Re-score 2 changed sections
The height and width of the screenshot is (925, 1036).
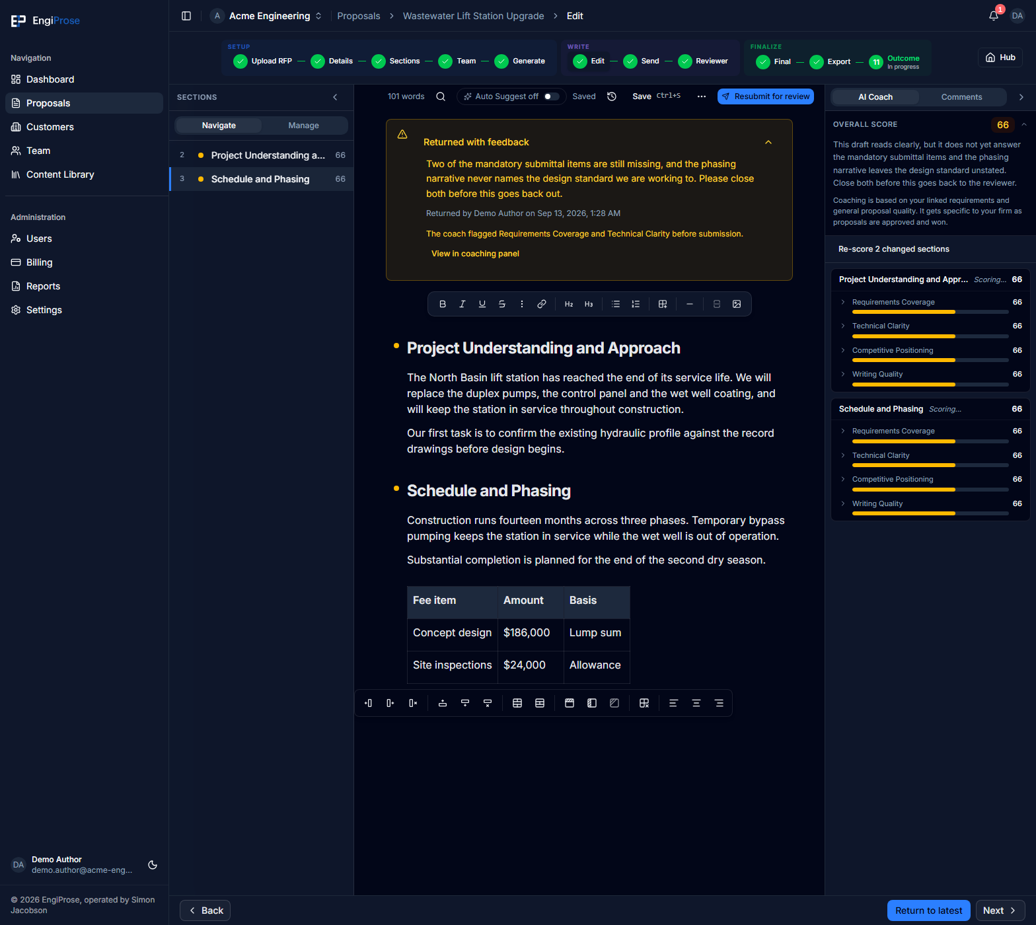(894, 249)
